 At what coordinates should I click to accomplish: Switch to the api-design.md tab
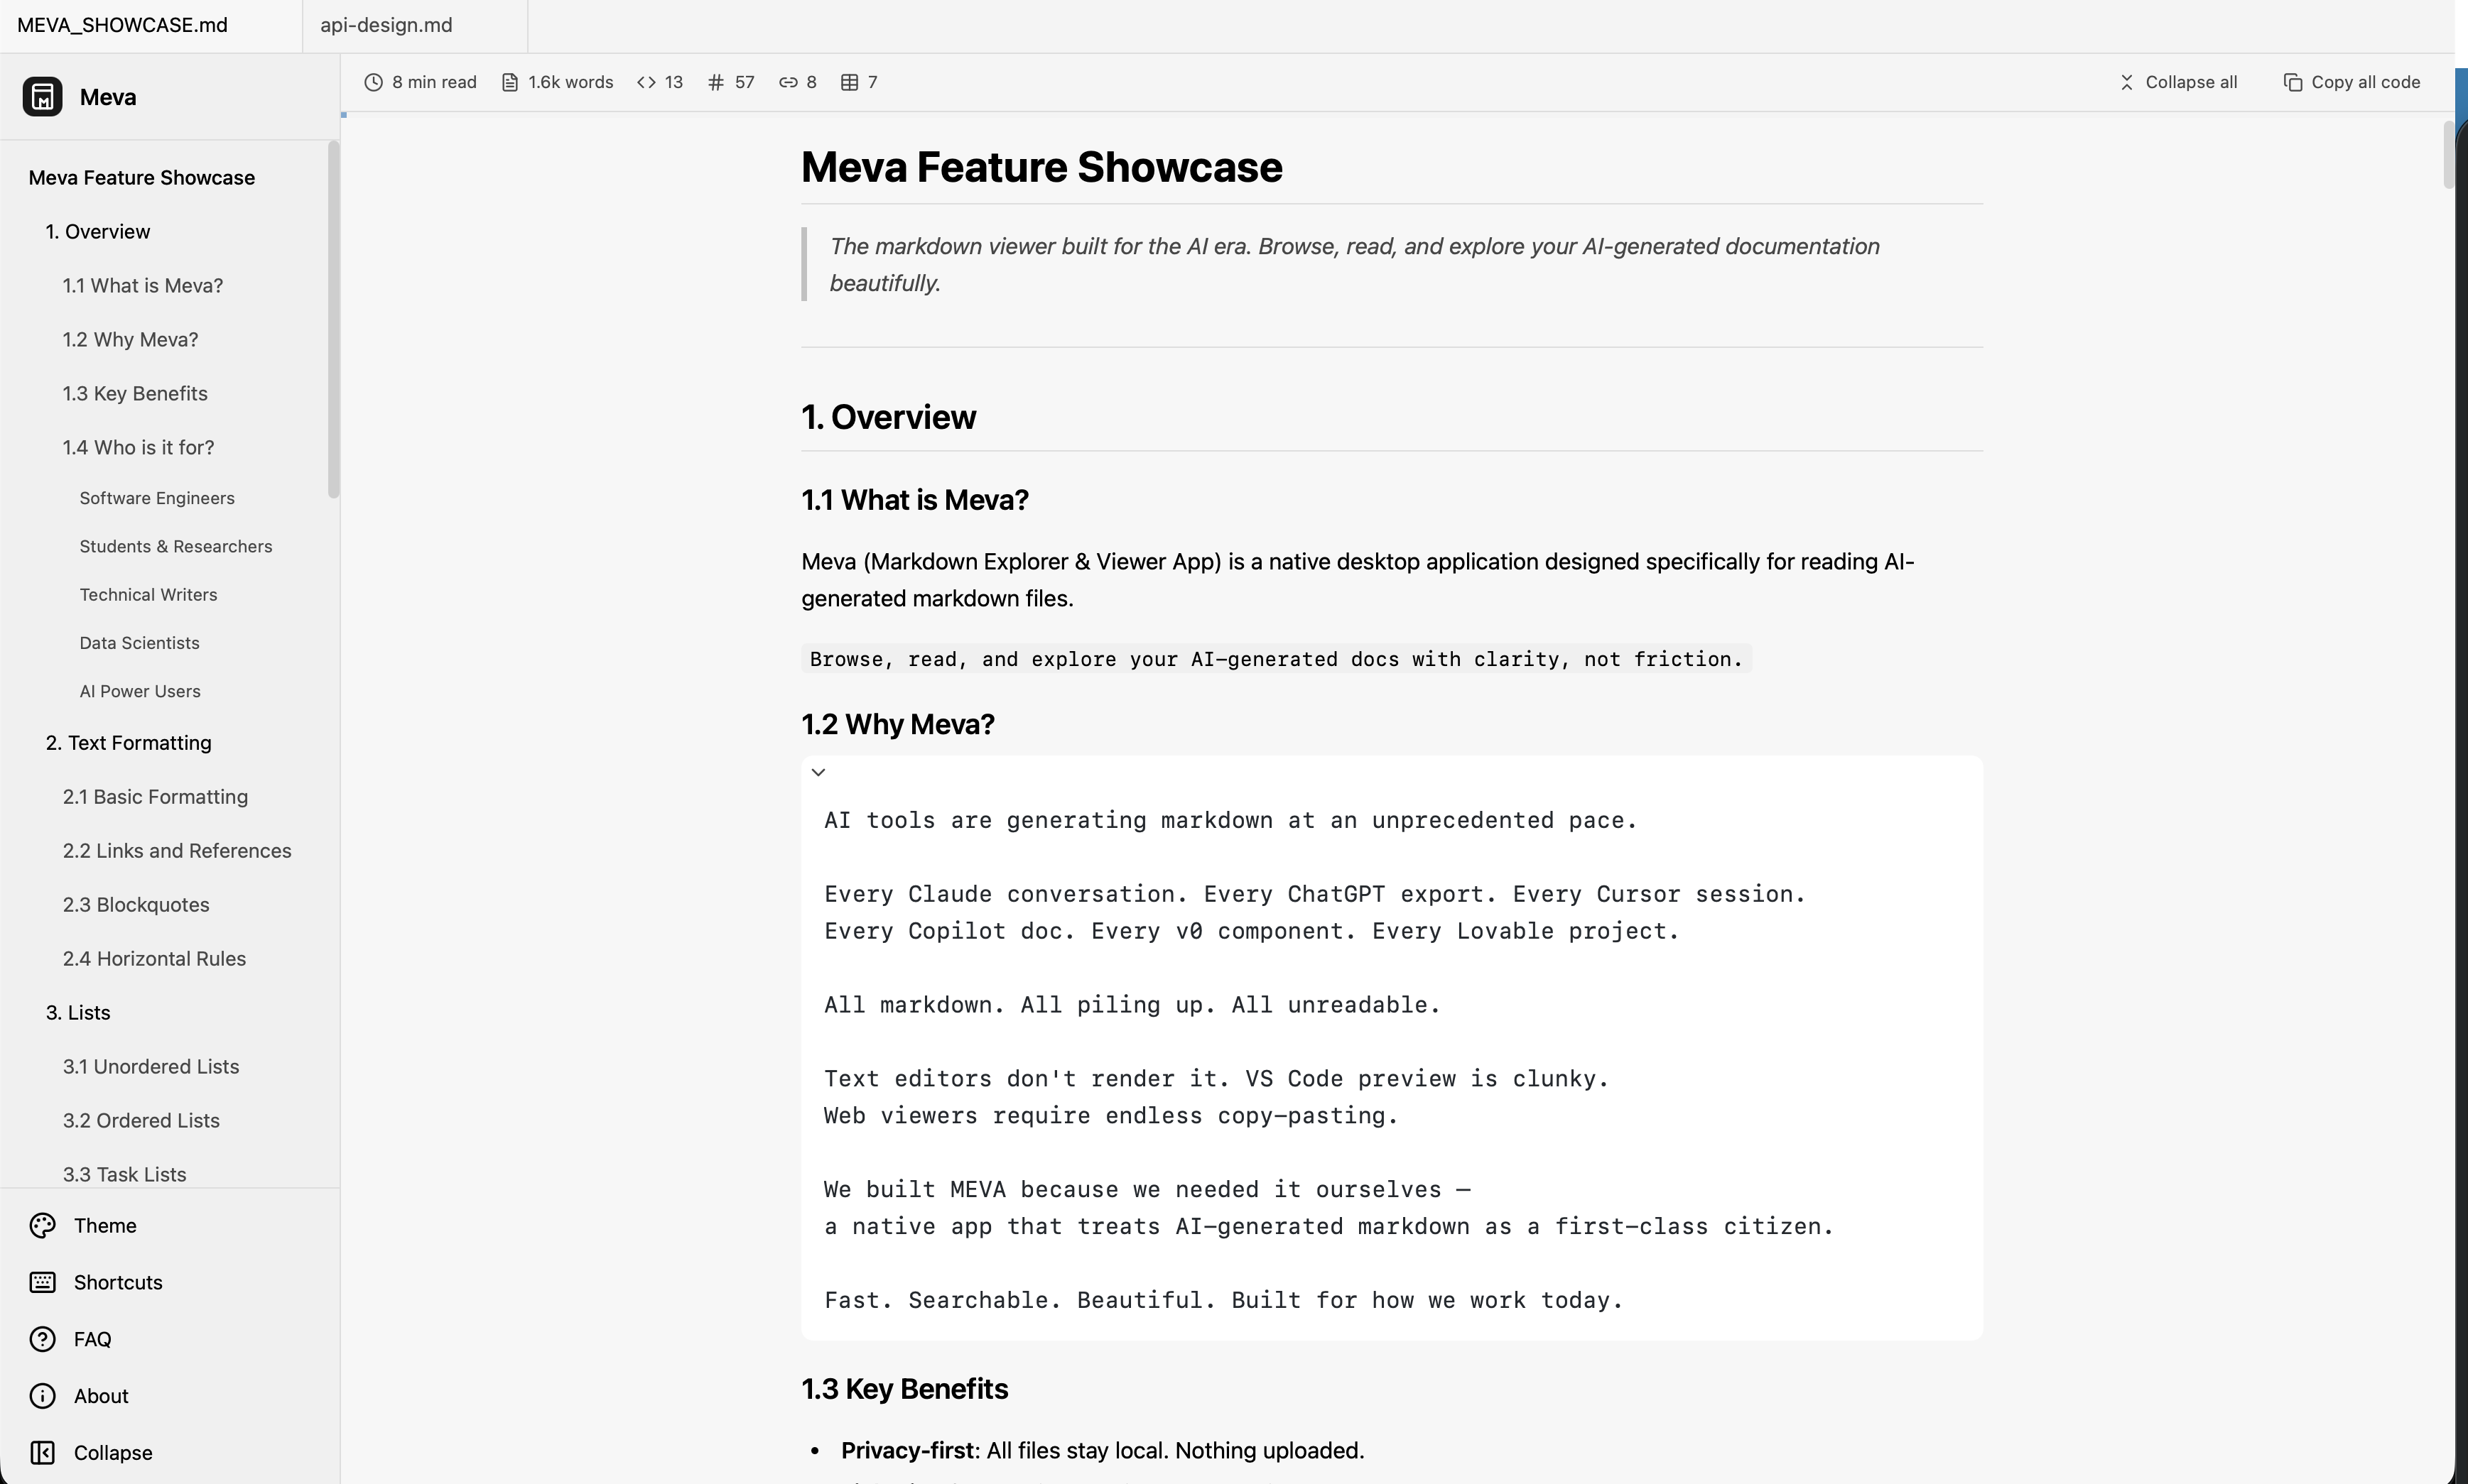[387, 25]
